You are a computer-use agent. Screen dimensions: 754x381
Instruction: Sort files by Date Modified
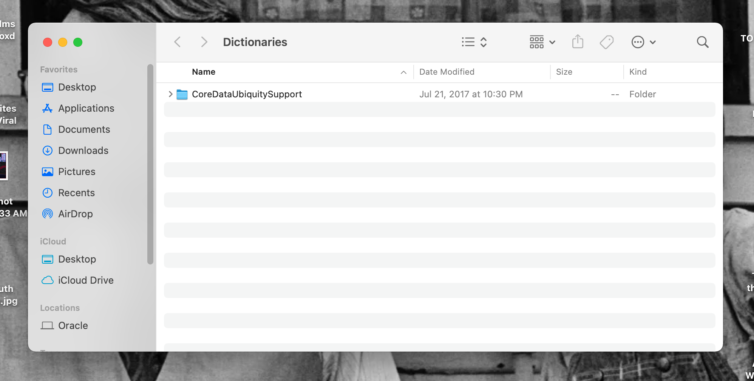point(447,72)
